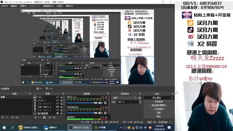Open Windows taskbar search
This screenshot has width=233, height=131.
click(x=12, y=128)
